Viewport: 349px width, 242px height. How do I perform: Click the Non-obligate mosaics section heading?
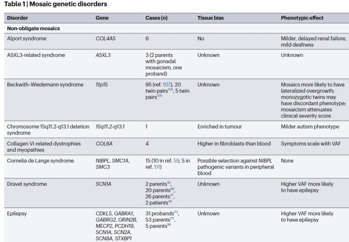(34, 28)
